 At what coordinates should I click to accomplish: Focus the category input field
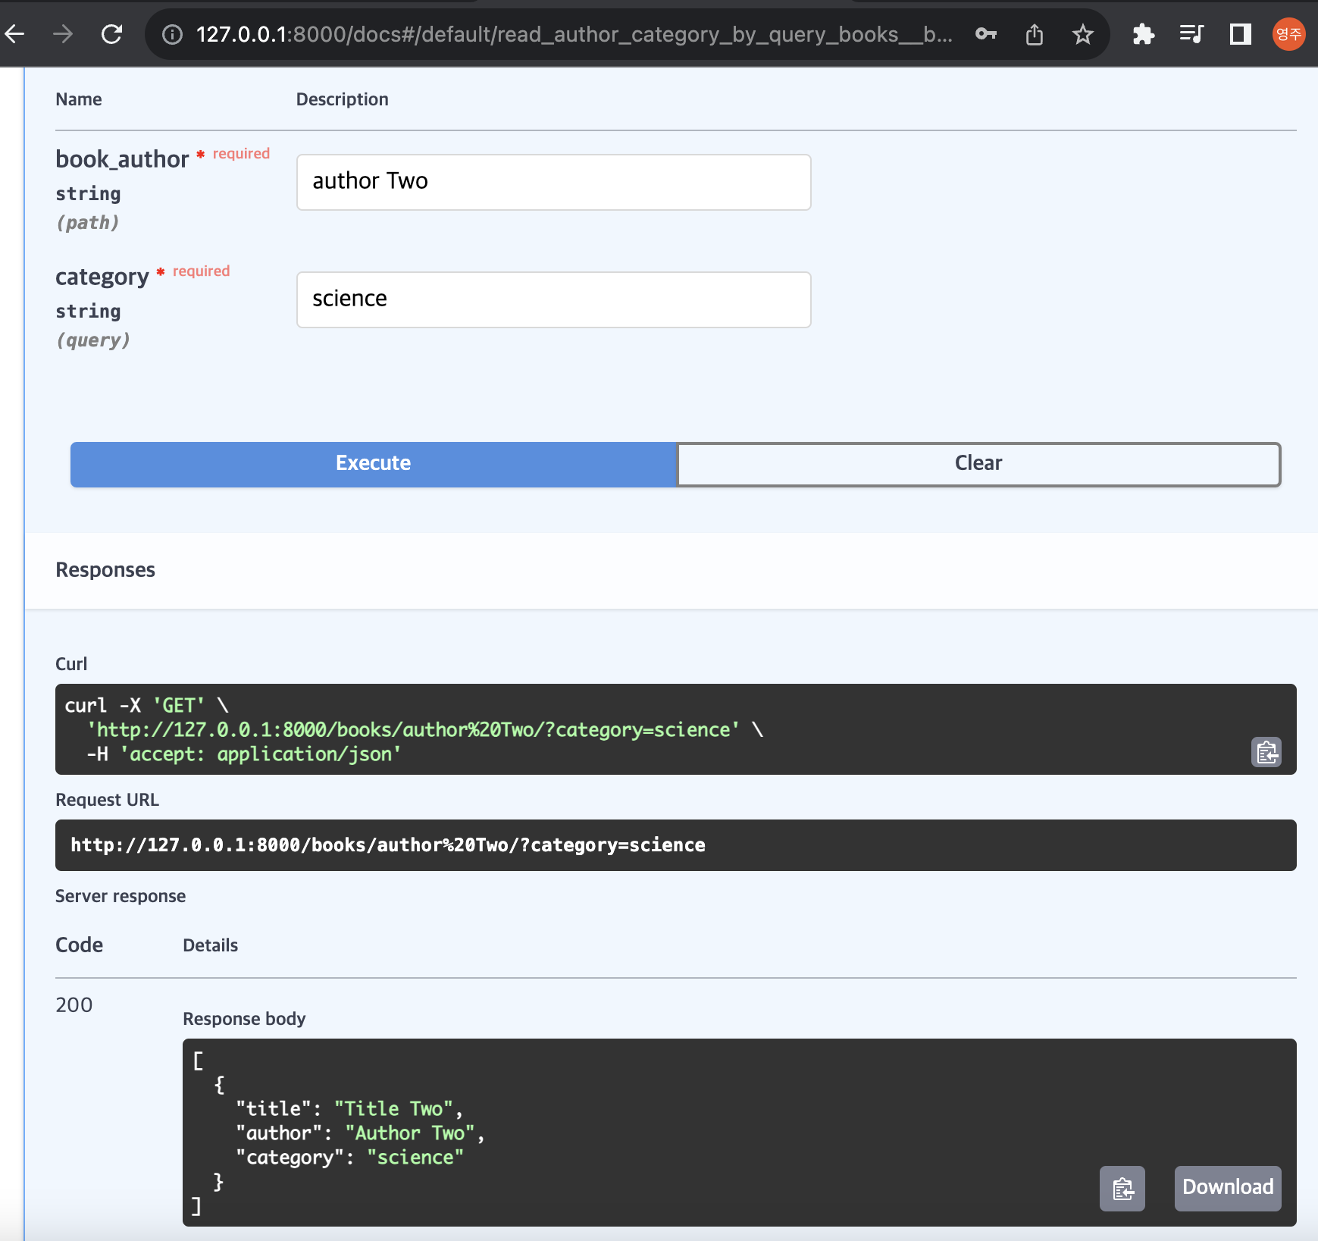tap(553, 299)
